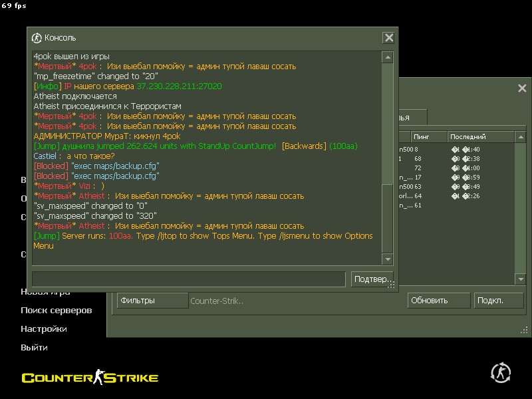Image resolution: width=532 pixels, height=399 pixels.
Task: Click the resize grip of the server browser
Action: point(524,330)
